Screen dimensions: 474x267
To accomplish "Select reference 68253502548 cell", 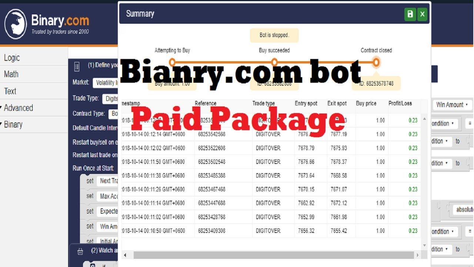I will 223,162.
